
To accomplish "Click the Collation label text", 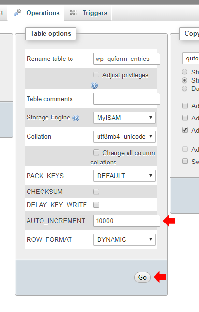I will coord(39,137).
